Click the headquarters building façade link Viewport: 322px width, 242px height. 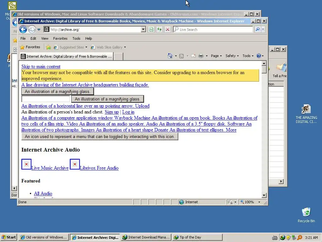coord(85,85)
